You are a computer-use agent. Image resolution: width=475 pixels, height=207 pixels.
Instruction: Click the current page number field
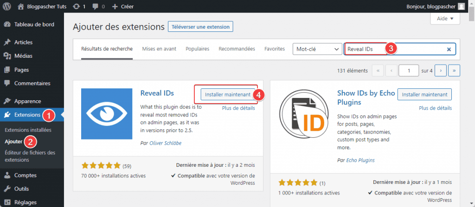click(409, 71)
